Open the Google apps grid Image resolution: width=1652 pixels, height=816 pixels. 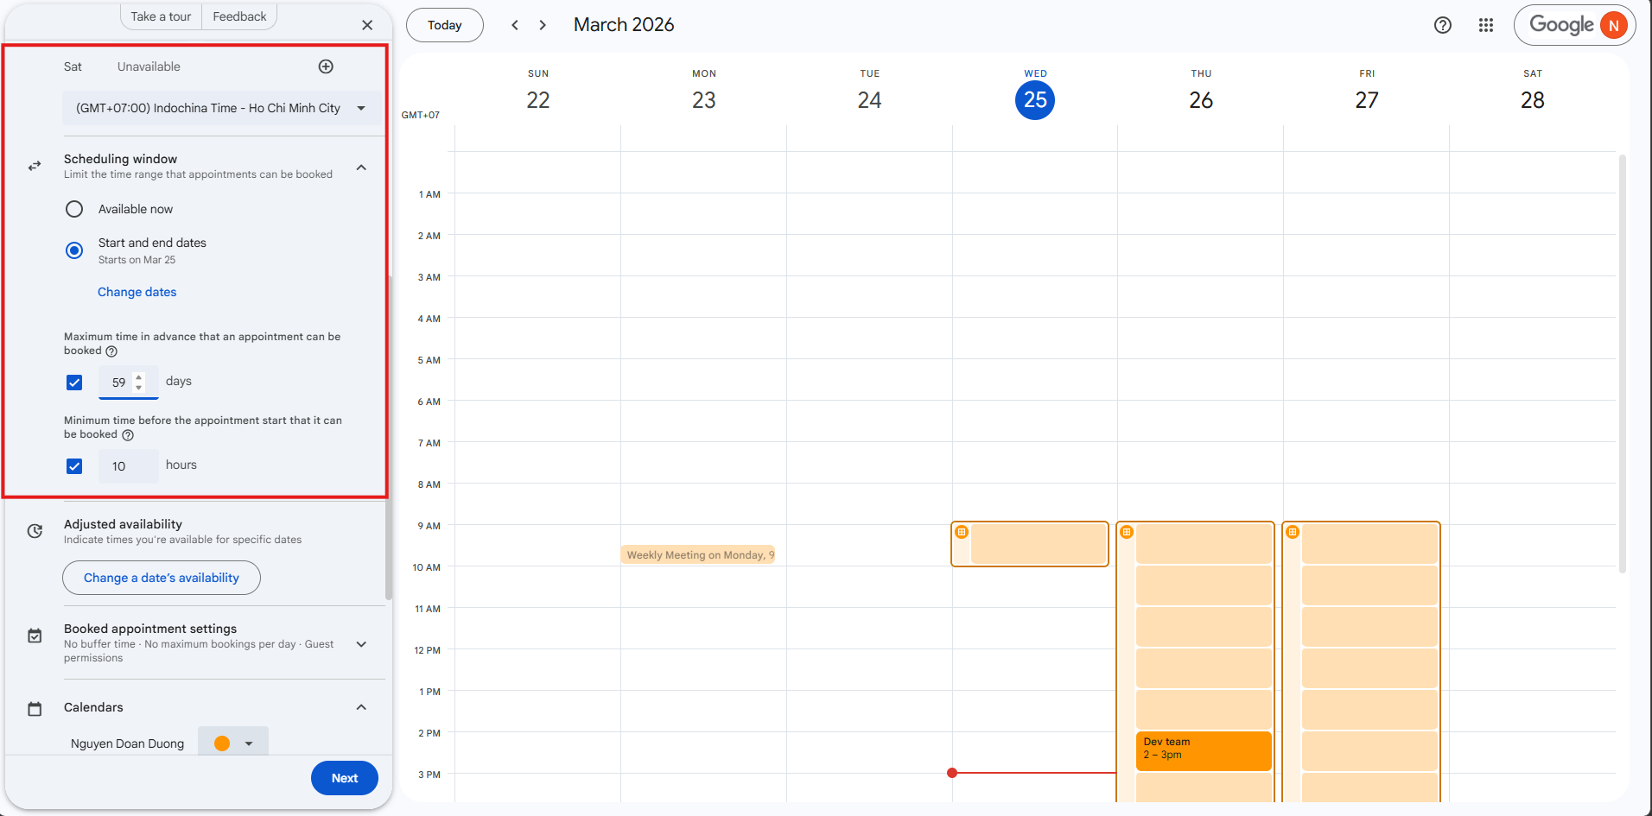1485,25
